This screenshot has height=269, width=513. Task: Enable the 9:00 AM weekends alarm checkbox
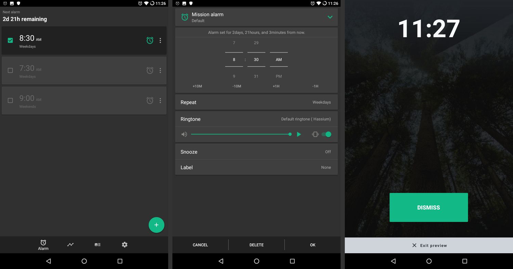click(10, 100)
